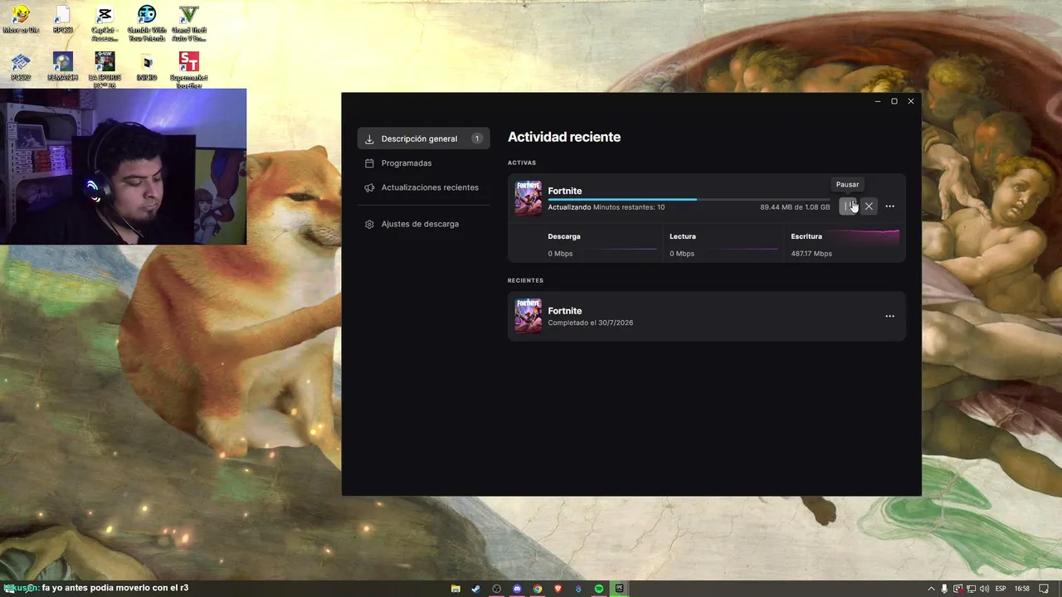Open EA SPORTS FC 26 shortcut

pos(105,70)
